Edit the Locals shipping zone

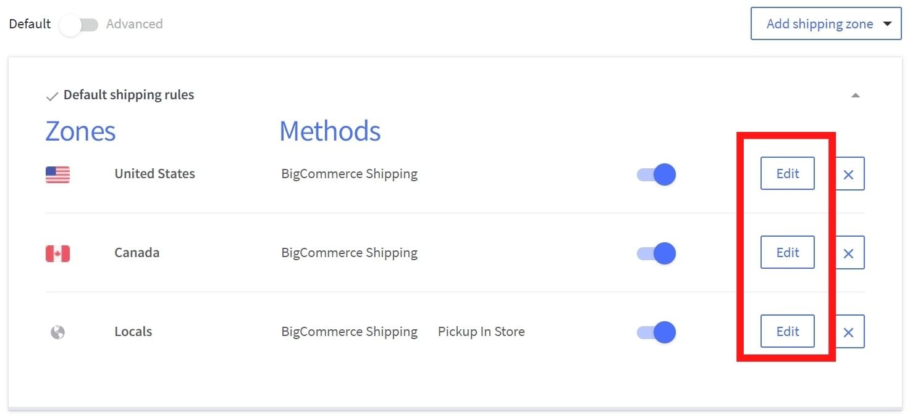point(787,332)
